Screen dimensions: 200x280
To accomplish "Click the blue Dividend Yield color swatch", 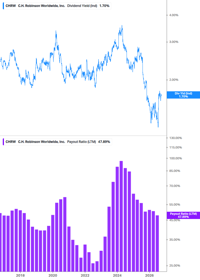I will (x=3, y=6).
